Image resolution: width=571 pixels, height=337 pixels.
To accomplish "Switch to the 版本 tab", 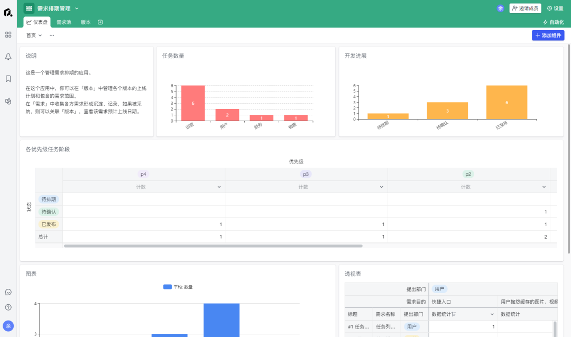I will [86, 22].
